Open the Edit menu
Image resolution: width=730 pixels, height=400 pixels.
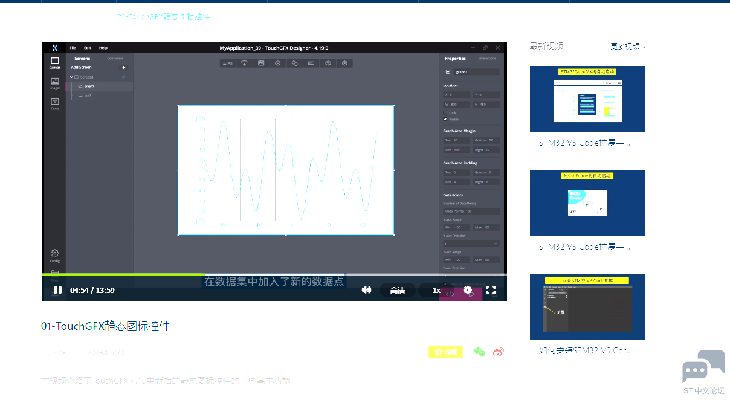[x=88, y=48]
